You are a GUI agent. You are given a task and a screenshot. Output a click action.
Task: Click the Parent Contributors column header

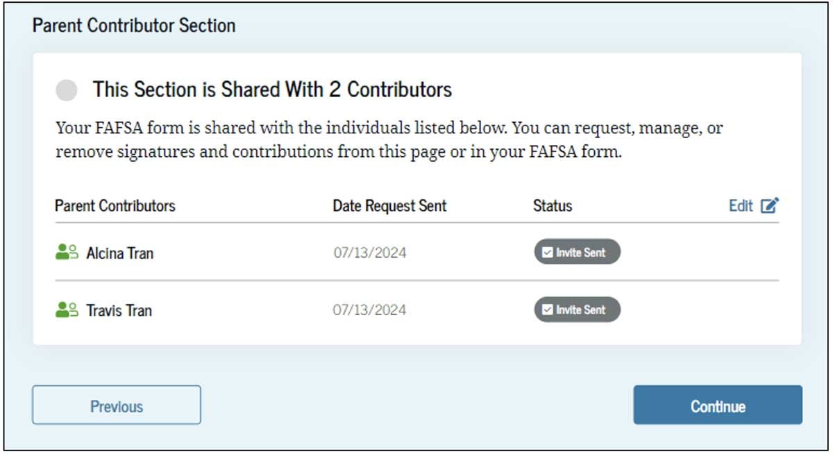(115, 205)
